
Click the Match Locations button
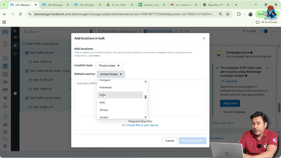pos(192,141)
